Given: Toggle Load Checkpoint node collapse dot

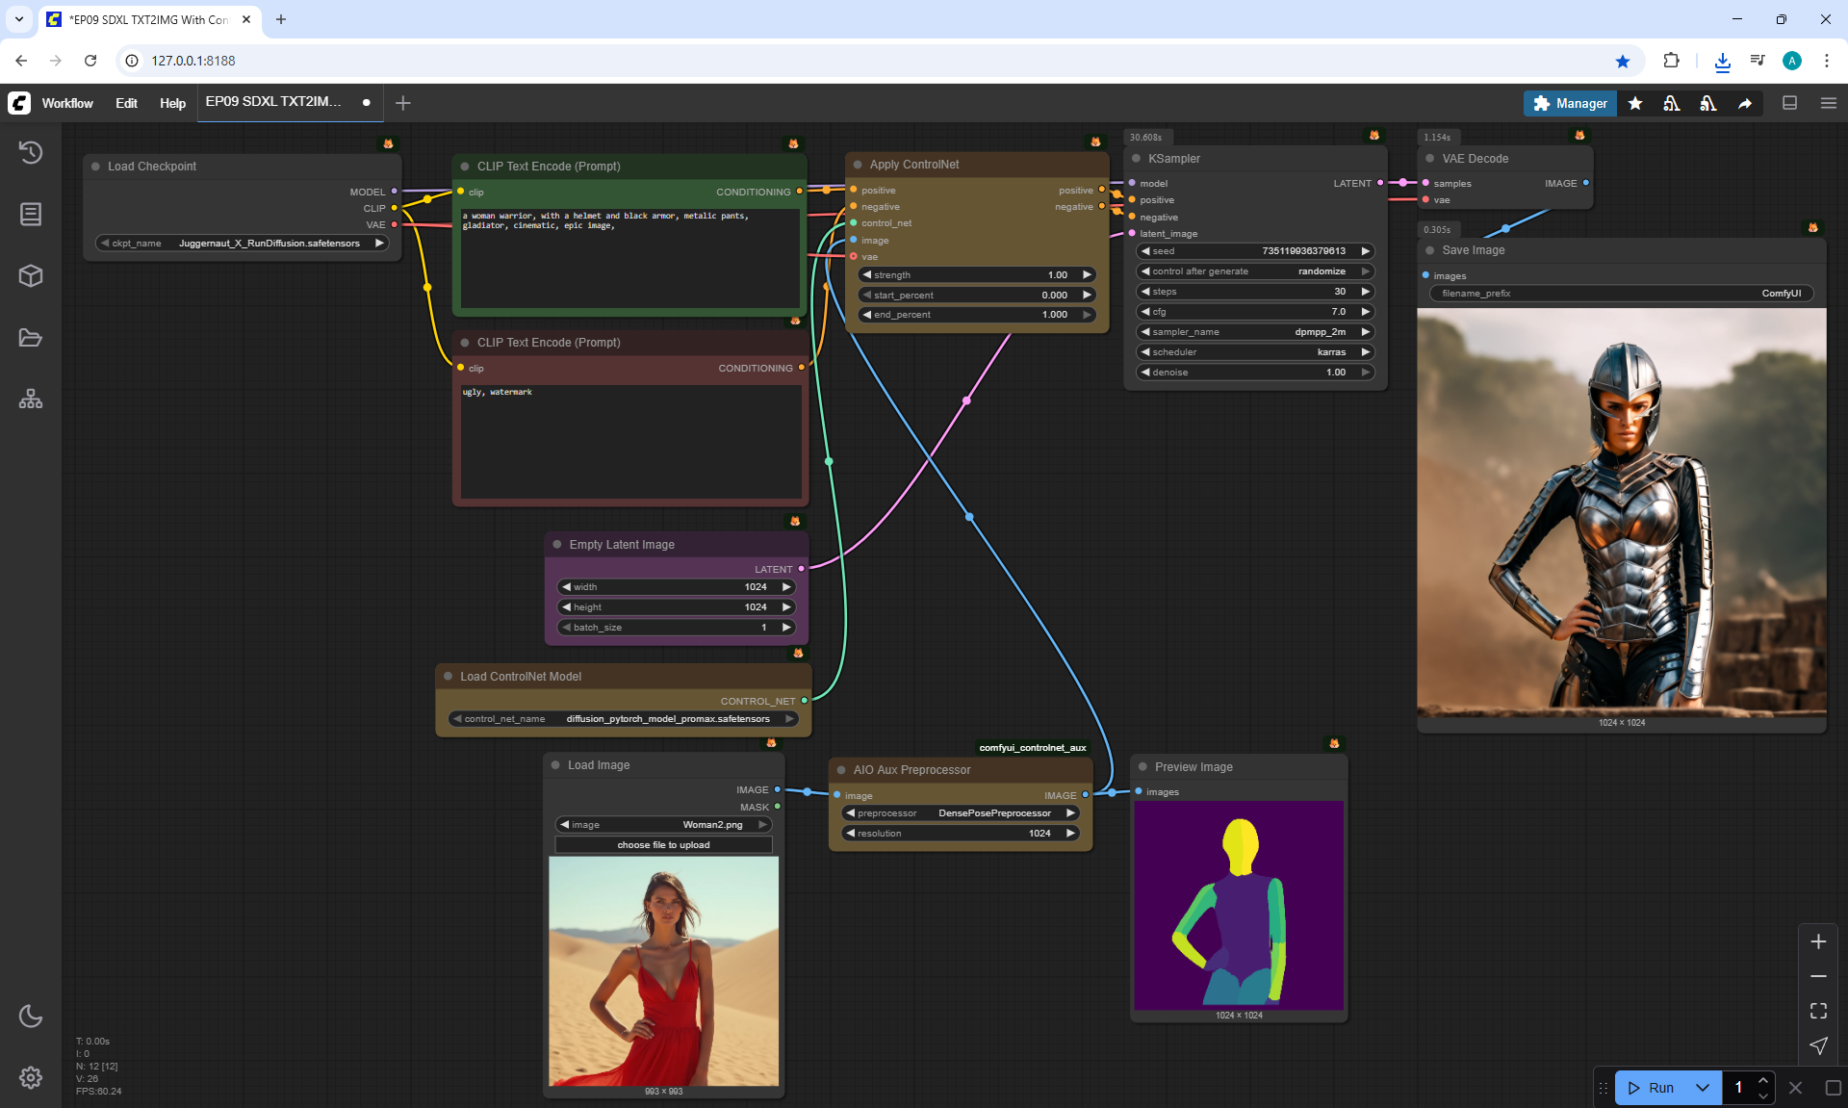Looking at the screenshot, I should click(96, 167).
